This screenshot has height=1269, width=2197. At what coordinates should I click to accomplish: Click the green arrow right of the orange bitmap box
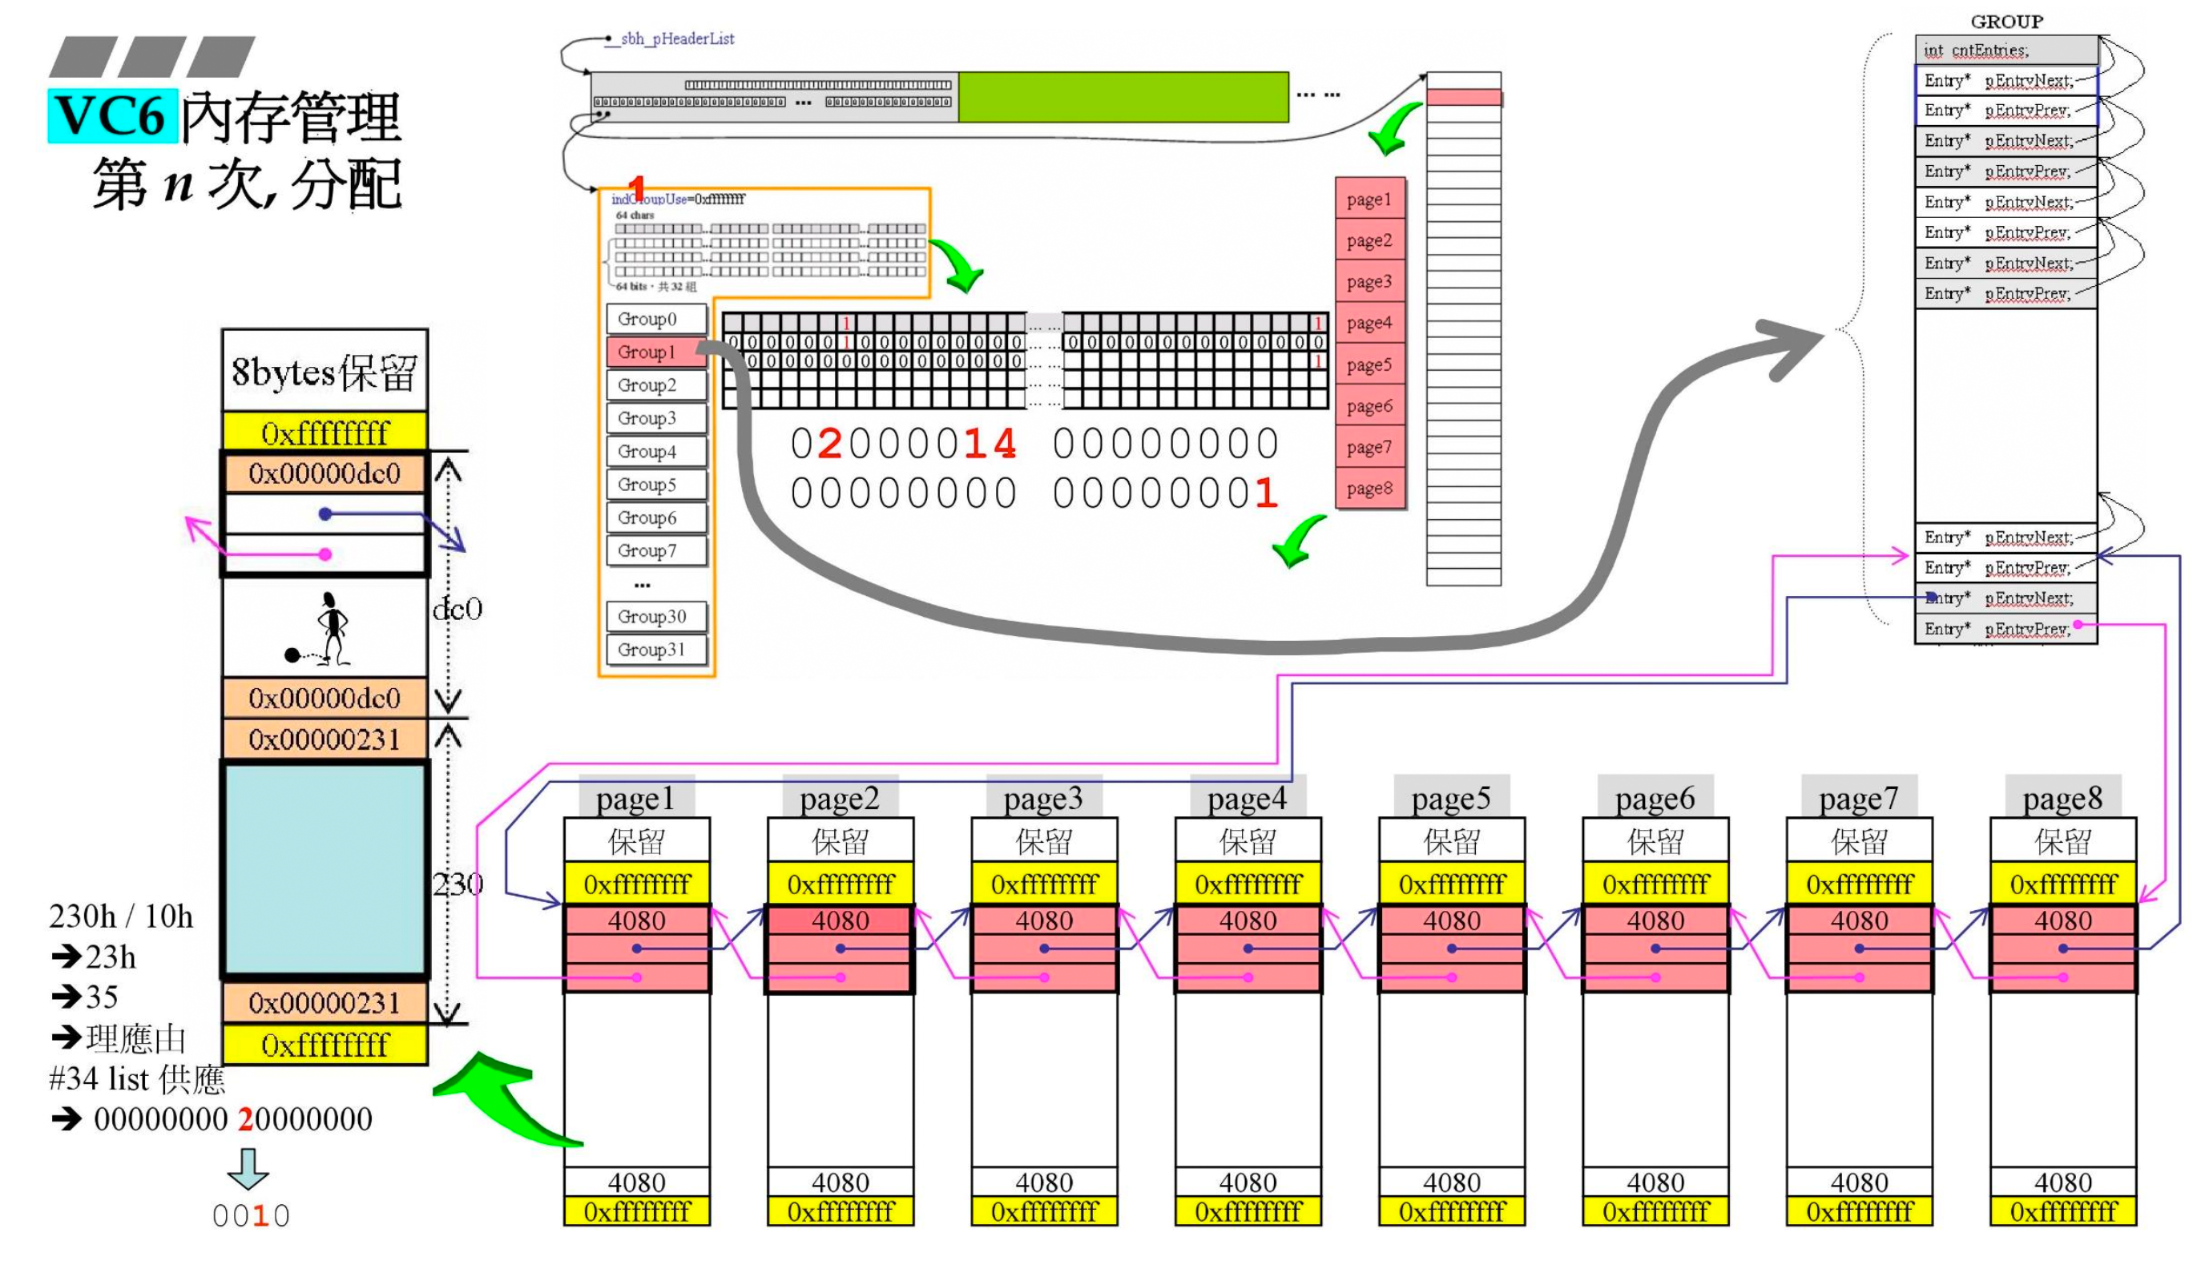pos(960,264)
